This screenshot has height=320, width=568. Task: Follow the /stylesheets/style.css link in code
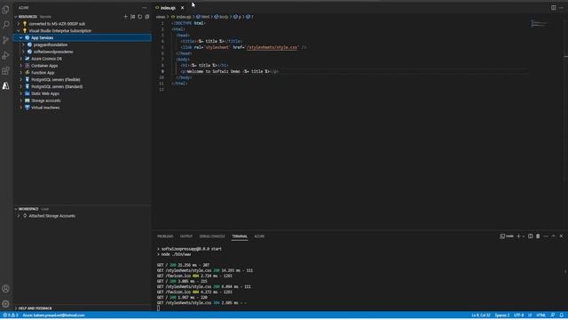272,47
